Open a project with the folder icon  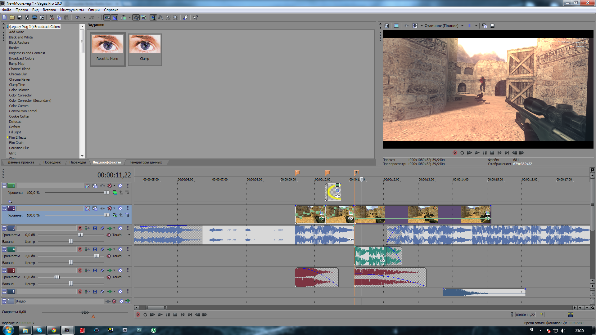[12, 18]
